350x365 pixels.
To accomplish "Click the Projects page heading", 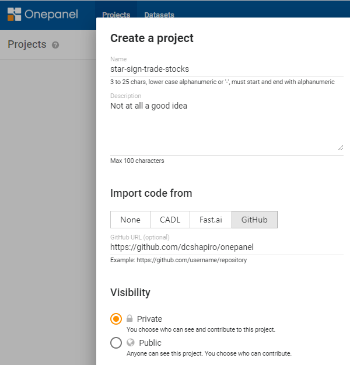I will pos(27,44).
